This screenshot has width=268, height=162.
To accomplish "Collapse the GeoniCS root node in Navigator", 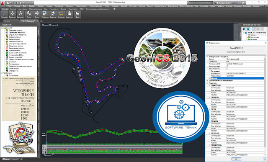I will (3, 28).
